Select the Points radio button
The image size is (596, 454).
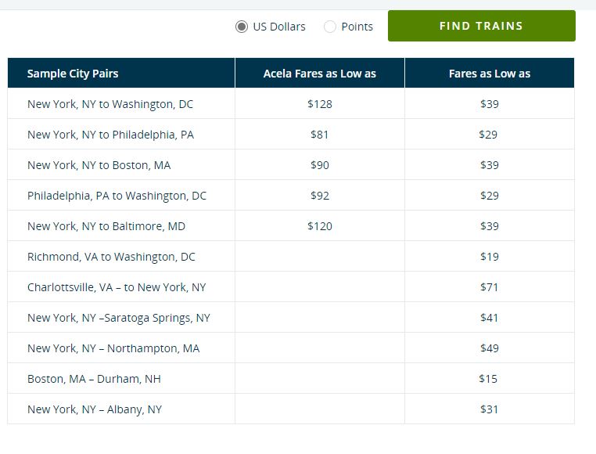(x=330, y=27)
